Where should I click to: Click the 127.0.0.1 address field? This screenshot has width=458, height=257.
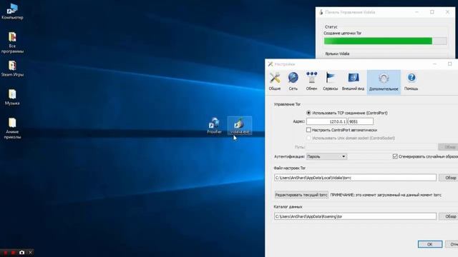(x=326, y=121)
